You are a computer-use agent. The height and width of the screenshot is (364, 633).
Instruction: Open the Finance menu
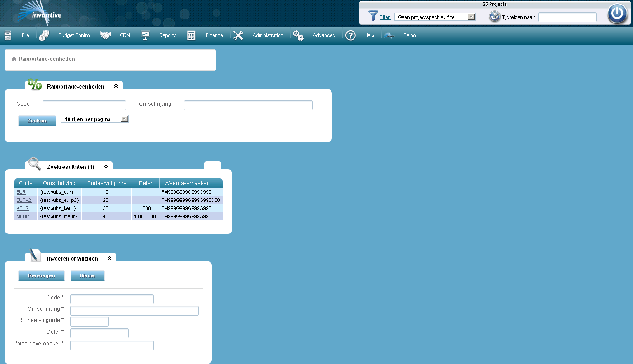pyautogui.click(x=214, y=35)
